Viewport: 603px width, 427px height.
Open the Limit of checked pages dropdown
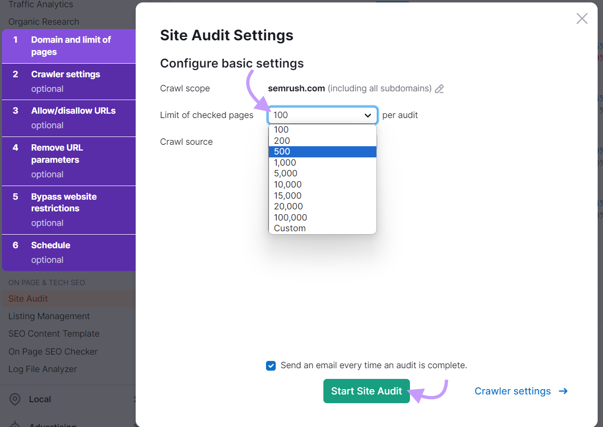point(322,115)
